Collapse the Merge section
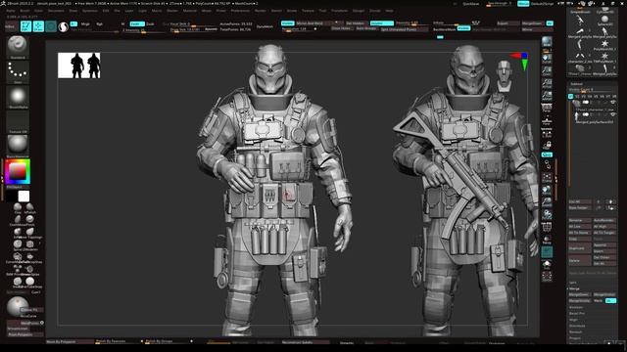Image resolution: width=627 pixels, height=352 pixels. tap(574, 288)
